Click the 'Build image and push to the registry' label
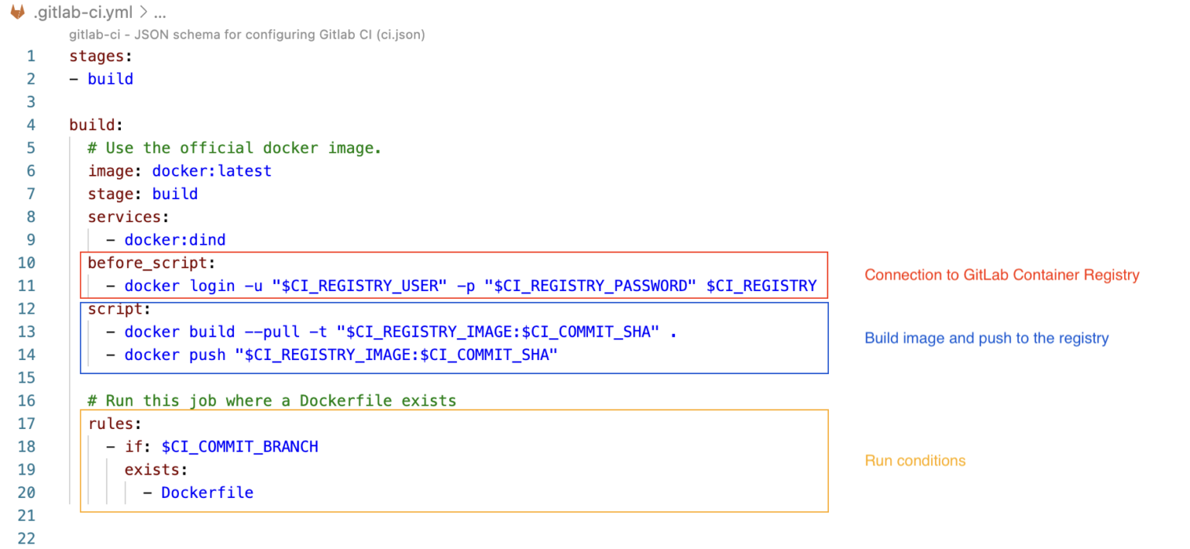Screen dimensions: 1190x549 986,338
